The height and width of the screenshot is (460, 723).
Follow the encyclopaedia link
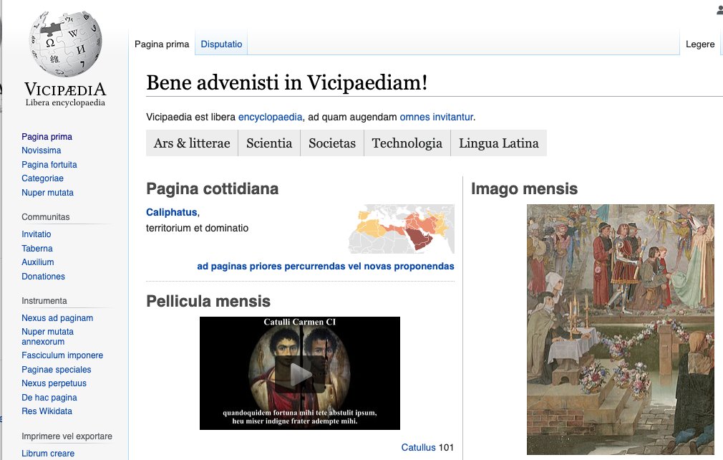coord(271,116)
